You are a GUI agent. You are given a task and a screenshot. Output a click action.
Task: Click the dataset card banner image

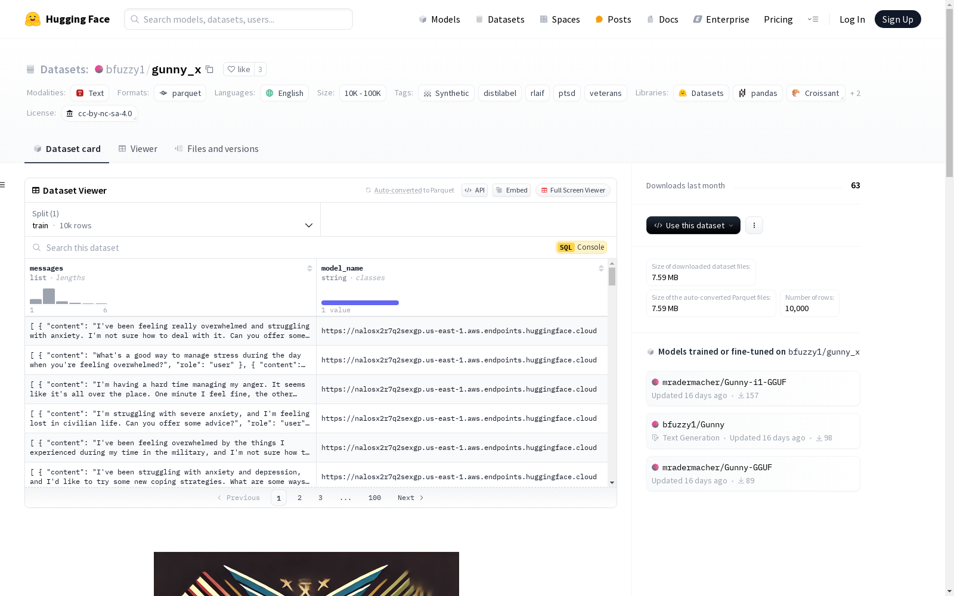(306, 574)
